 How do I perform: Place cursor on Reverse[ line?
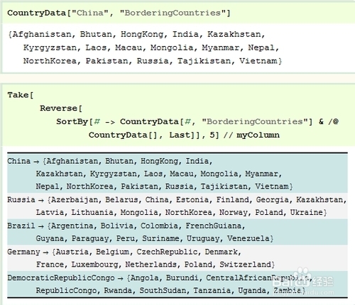[61, 109]
